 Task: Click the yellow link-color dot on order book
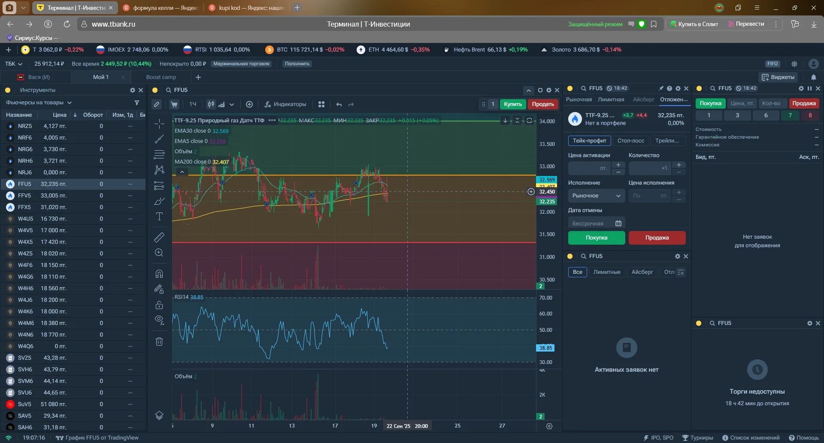(x=699, y=88)
